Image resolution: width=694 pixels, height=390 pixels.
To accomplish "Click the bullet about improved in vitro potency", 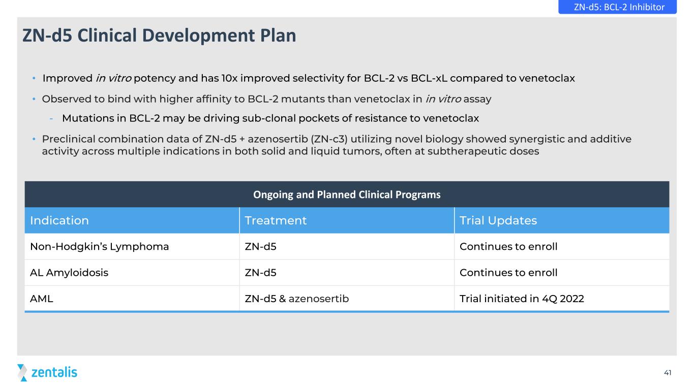I will tap(309, 79).
